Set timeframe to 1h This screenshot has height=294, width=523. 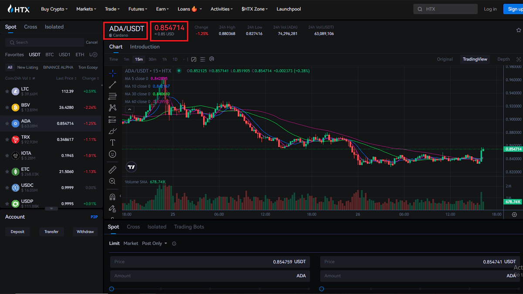pos(164,59)
